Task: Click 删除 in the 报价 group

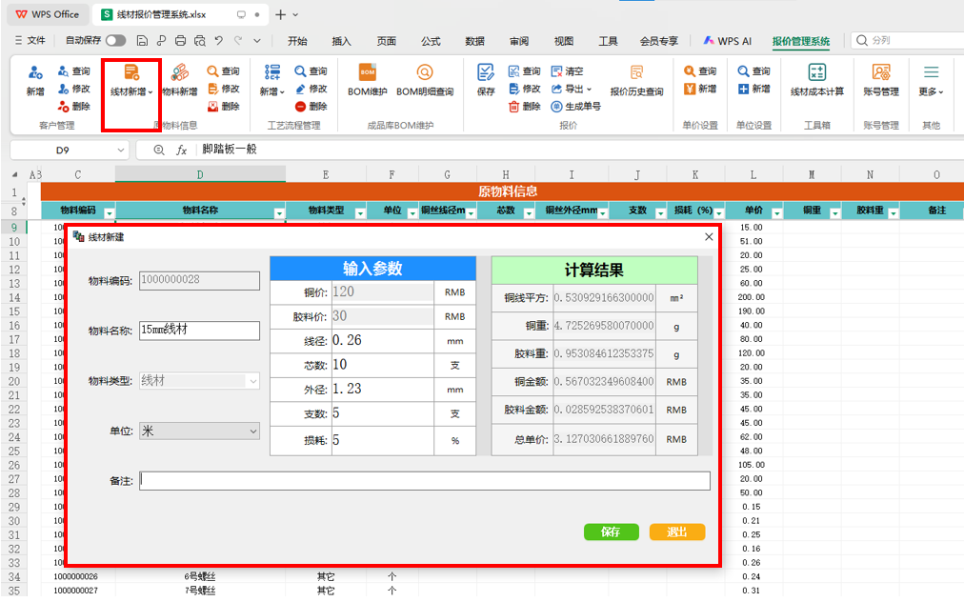Action: pyautogui.click(x=525, y=107)
